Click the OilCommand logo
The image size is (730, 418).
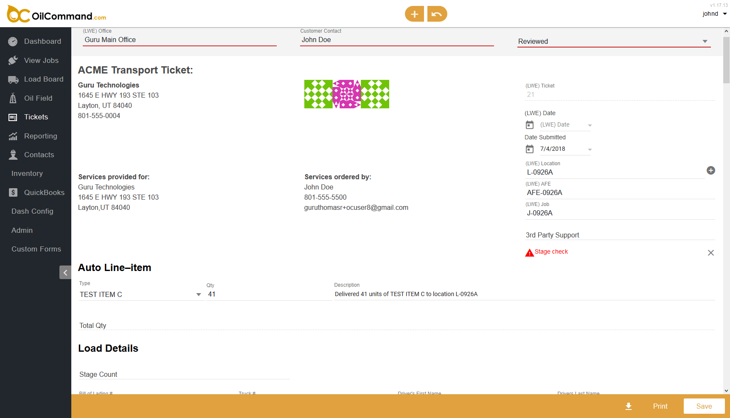[x=56, y=14]
